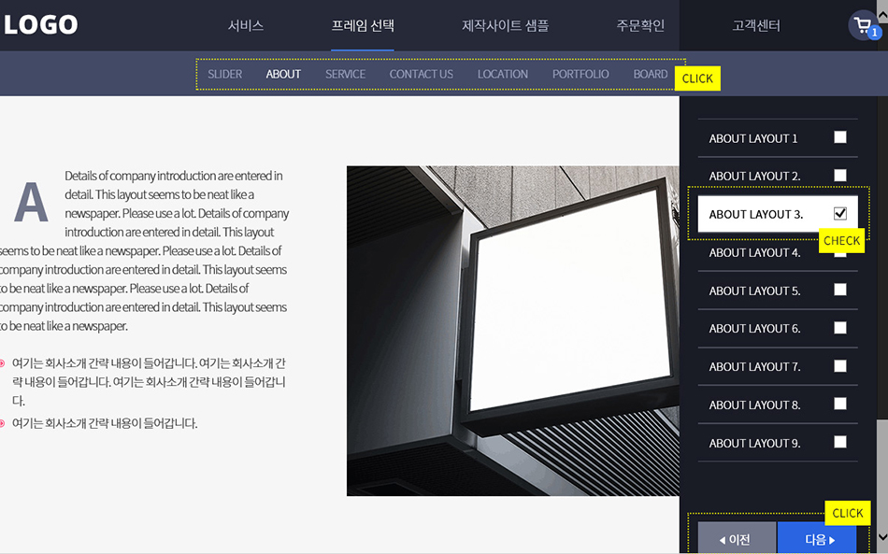Select the 프레임 선택 menu item
The width and height of the screenshot is (888, 554).
tap(363, 25)
